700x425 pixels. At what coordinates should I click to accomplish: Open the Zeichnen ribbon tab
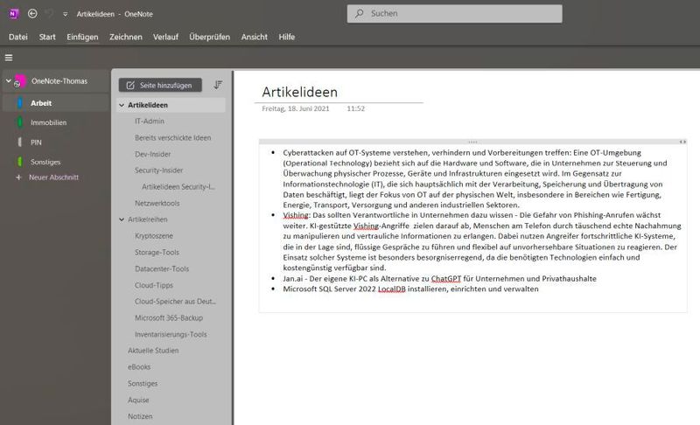point(126,37)
